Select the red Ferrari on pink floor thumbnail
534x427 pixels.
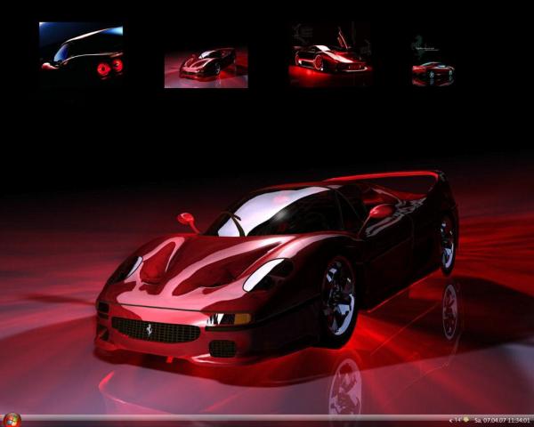click(206, 68)
